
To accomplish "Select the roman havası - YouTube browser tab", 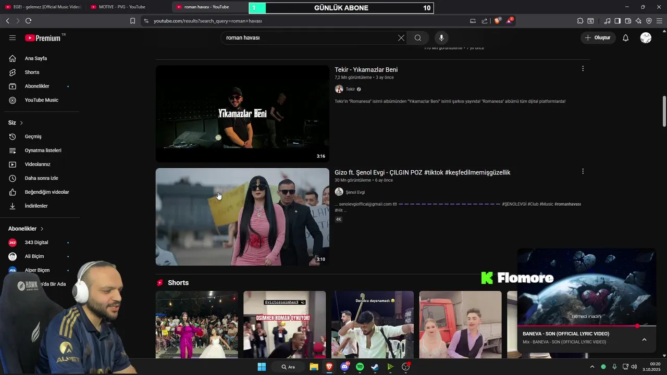I will 206,7.
